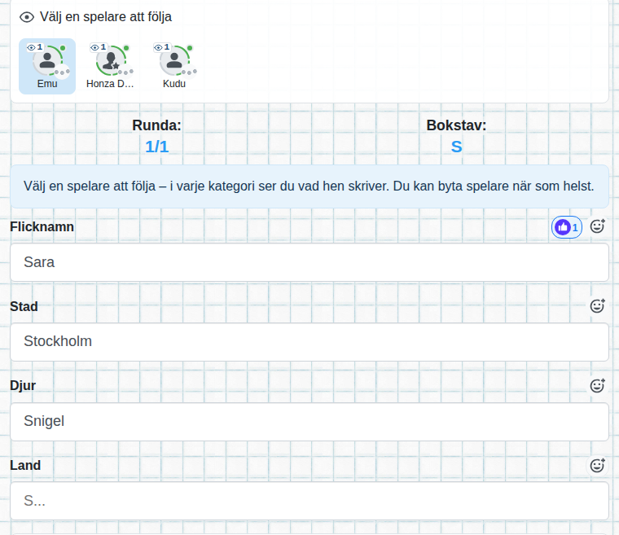Click the Runda: label
The width and height of the screenshot is (619, 535).
pos(156,125)
